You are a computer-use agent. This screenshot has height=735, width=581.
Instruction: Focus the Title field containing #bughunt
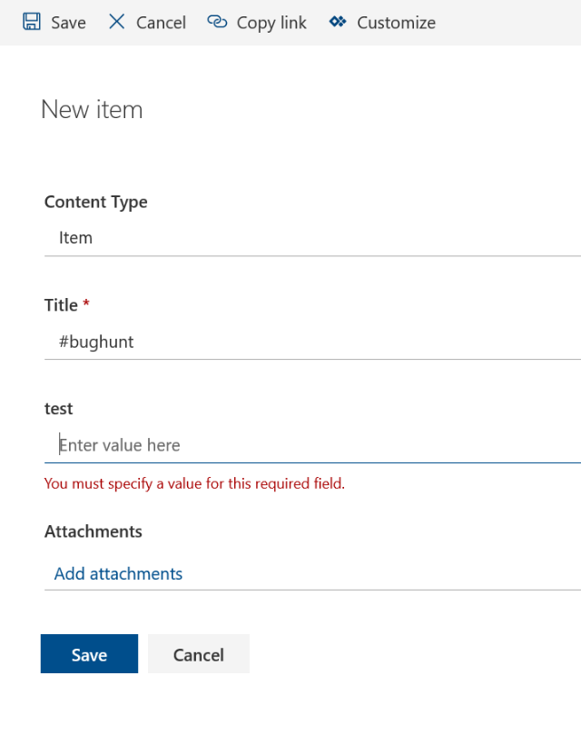[312, 343]
